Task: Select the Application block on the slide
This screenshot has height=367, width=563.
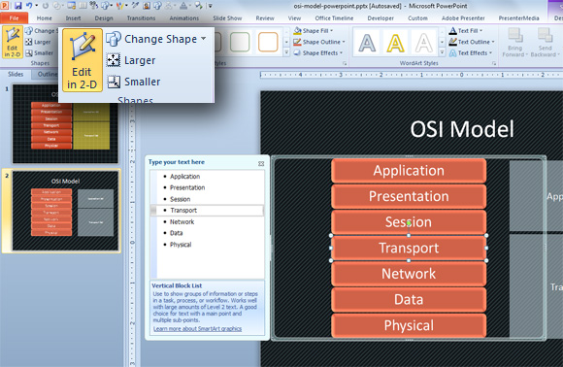Action: click(409, 171)
